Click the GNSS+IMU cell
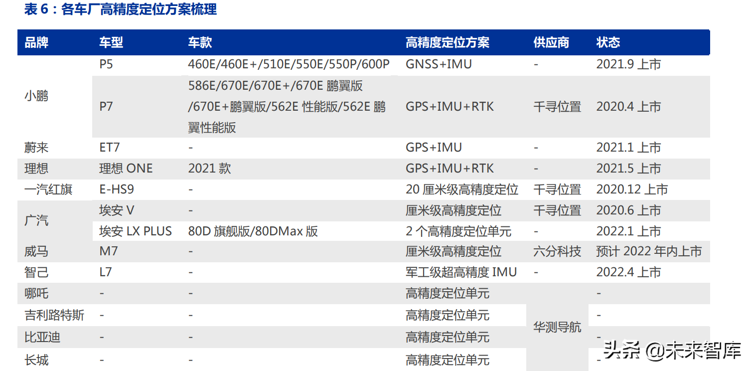Image resolution: width=752 pixels, height=371 pixels. pyautogui.click(x=439, y=64)
